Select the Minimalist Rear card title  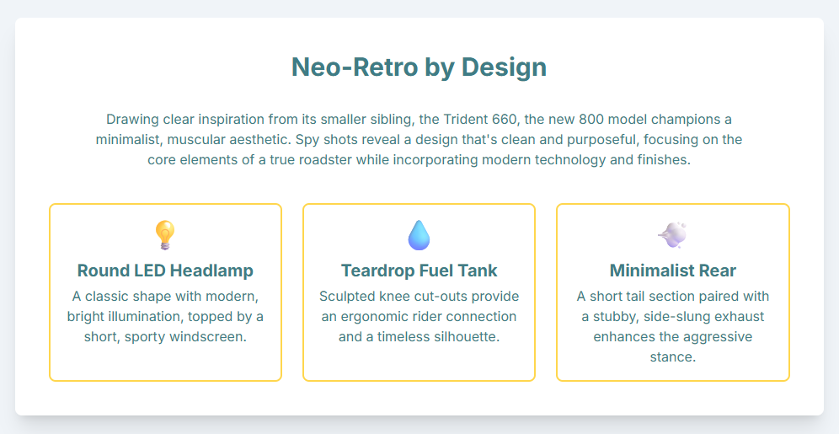[672, 271]
